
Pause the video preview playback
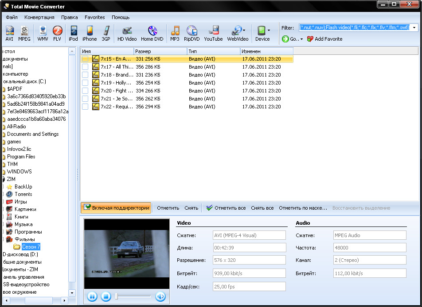tap(92, 296)
